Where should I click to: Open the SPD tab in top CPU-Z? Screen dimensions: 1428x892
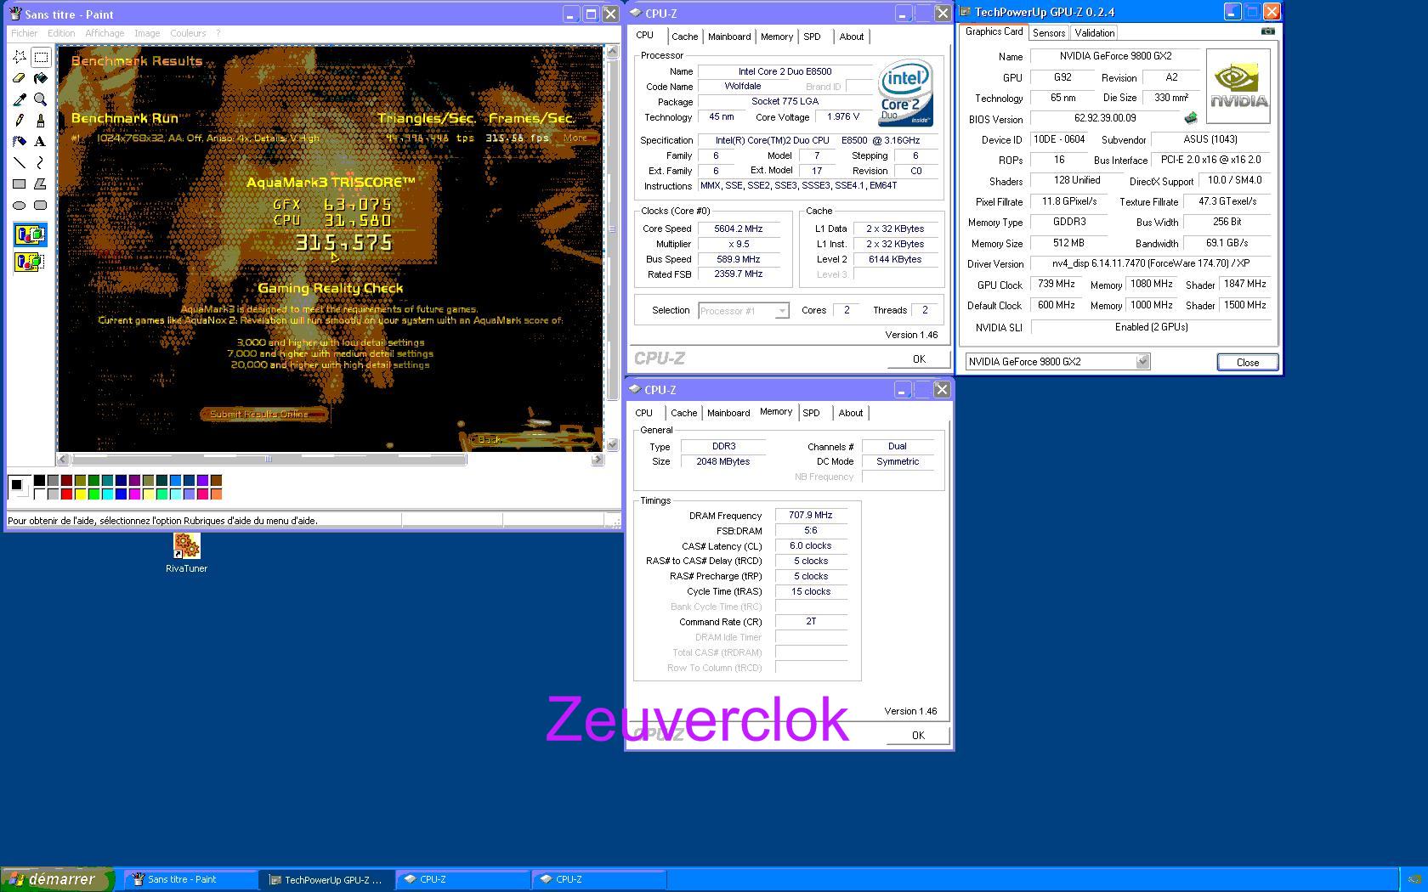812,37
